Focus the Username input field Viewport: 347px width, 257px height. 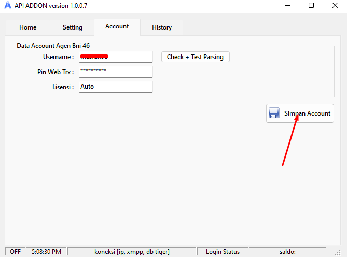pyautogui.click(x=116, y=56)
